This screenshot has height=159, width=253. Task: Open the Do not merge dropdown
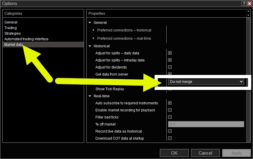click(206, 82)
